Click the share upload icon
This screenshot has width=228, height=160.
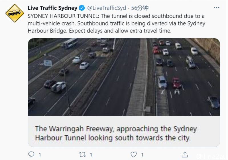click(x=185, y=155)
